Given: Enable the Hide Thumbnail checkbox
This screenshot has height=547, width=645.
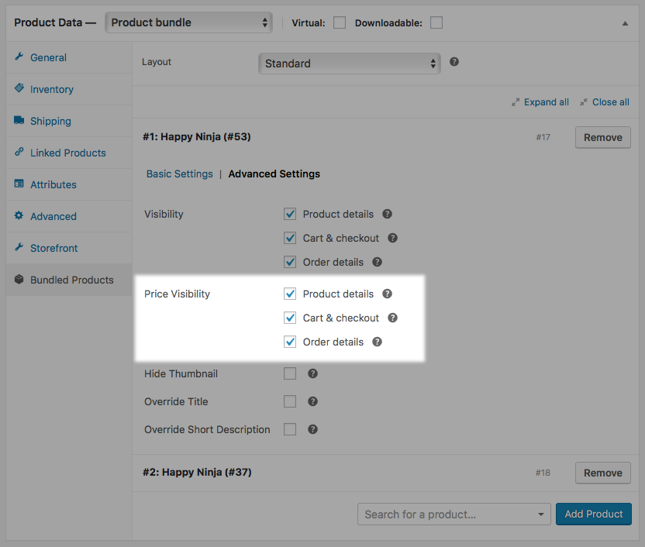Looking at the screenshot, I should [290, 373].
